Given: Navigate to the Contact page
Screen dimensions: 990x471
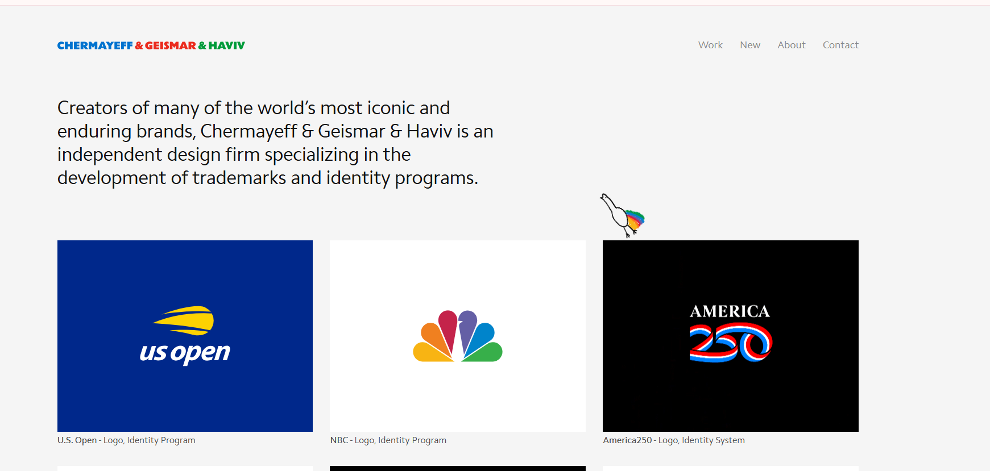Looking at the screenshot, I should click(840, 45).
